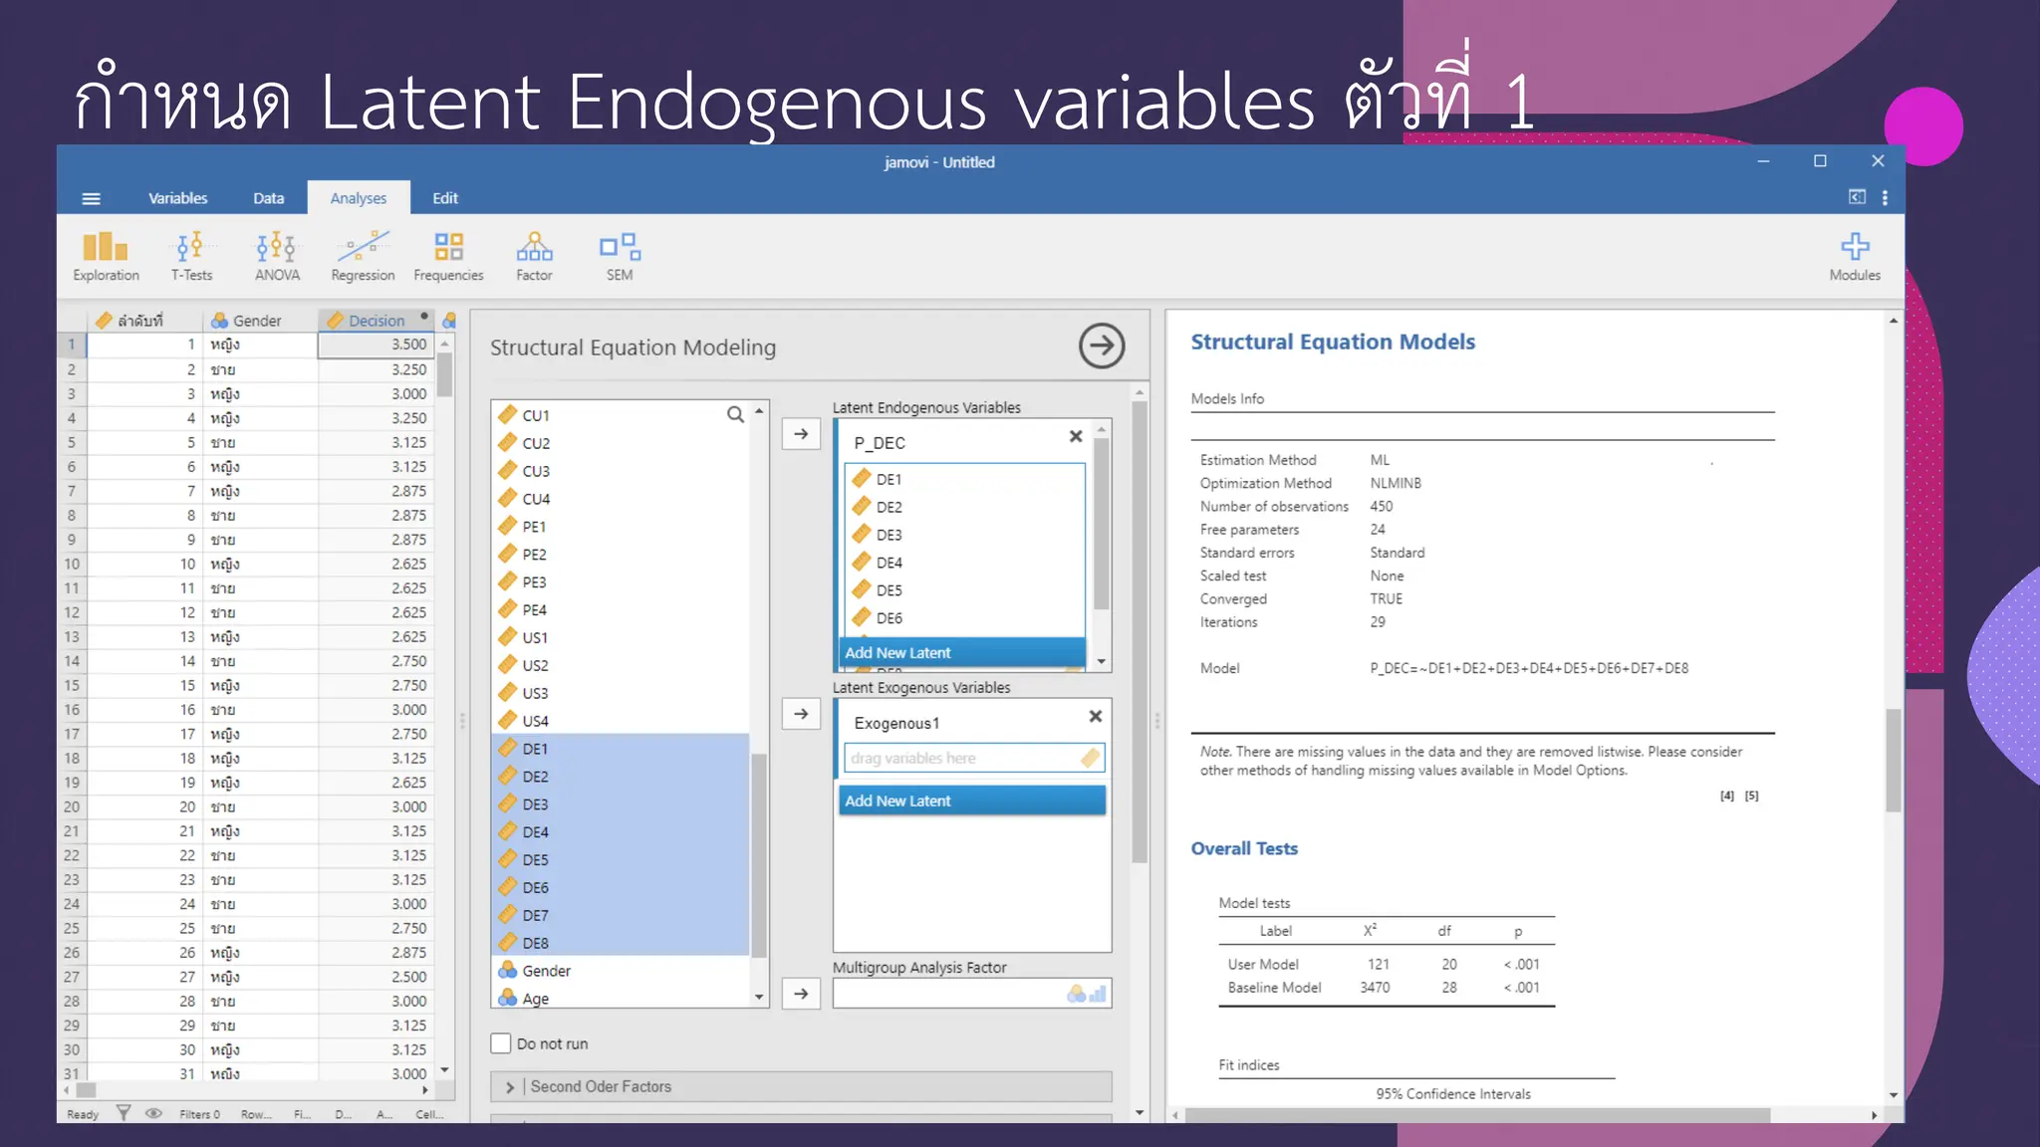Open the filter funnel in status bar
Viewport: 2040px width, 1147px height.
(x=124, y=1114)
